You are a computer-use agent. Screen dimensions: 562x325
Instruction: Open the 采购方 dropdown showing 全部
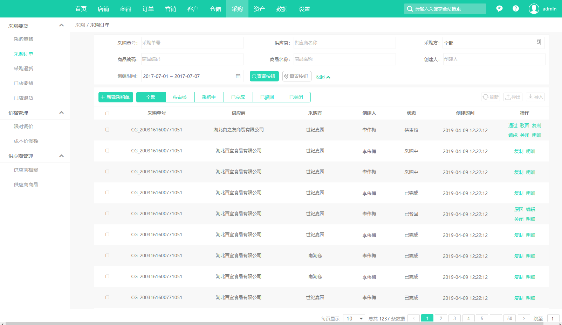tap(493, 43)
